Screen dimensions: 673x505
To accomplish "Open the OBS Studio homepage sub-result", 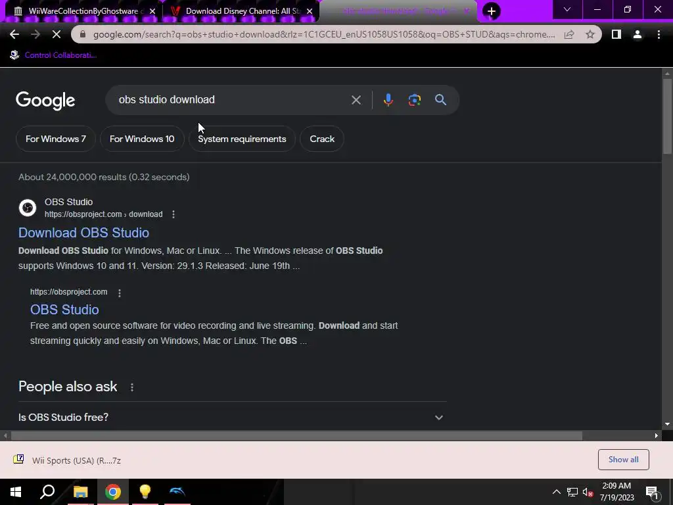I will [64, 310].
